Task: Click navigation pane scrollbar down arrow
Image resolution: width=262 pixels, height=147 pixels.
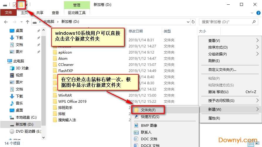Action: point(43,137)
